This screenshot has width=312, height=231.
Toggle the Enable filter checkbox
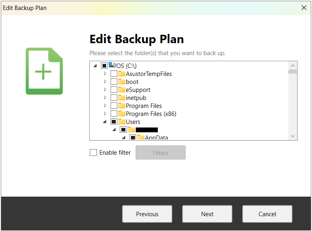coord(93,152)
